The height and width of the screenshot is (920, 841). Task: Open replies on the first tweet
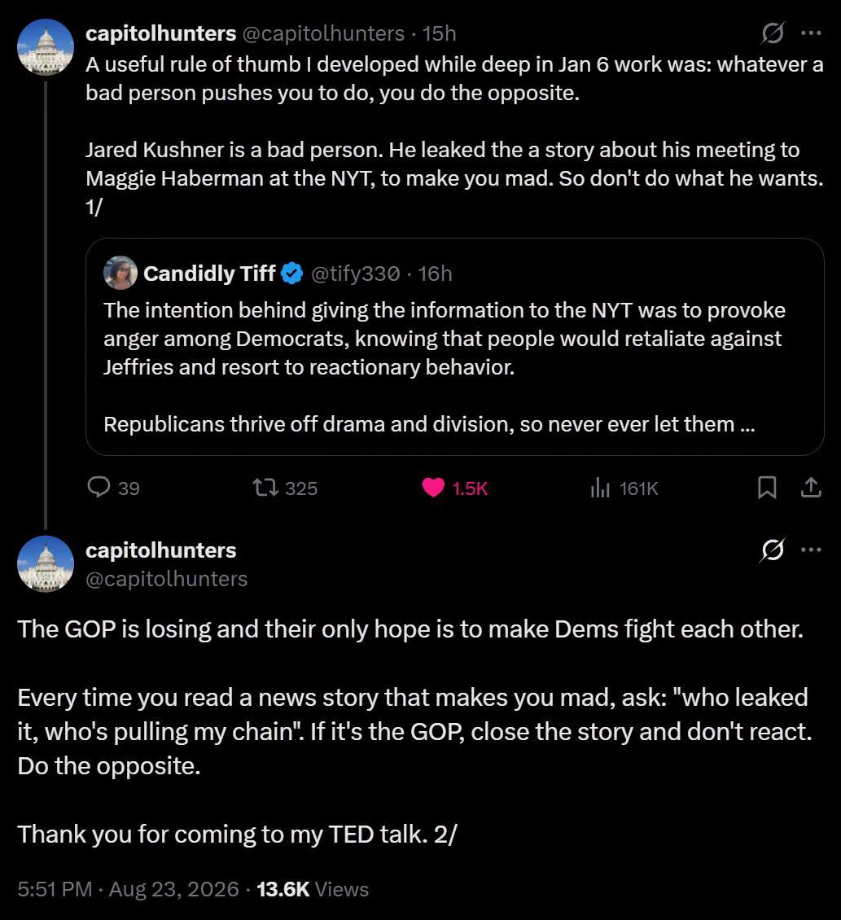tap(113, 488)
